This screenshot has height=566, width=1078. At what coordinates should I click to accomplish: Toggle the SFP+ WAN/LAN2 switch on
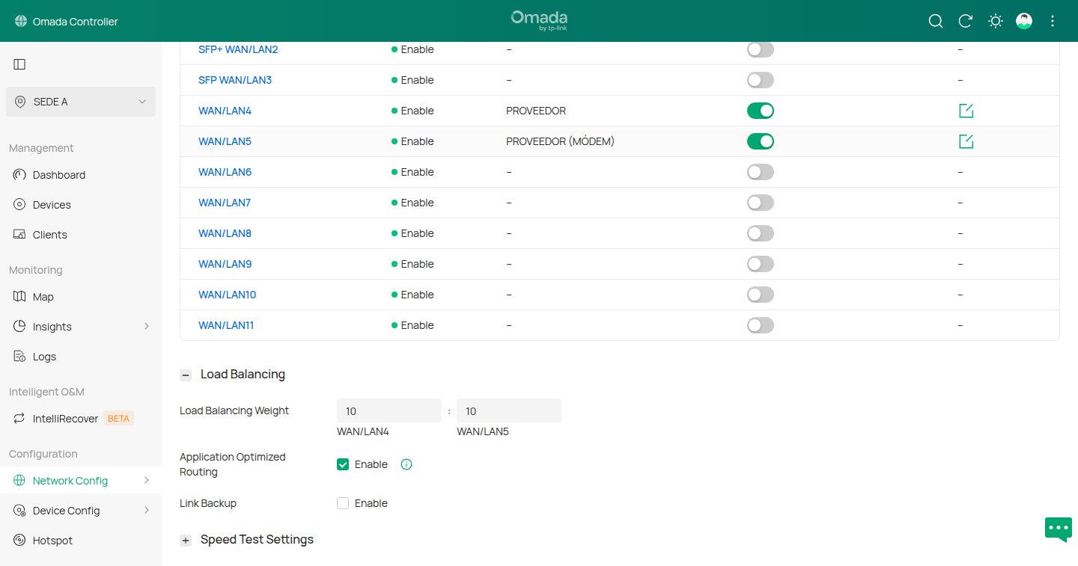coord(761,49)
